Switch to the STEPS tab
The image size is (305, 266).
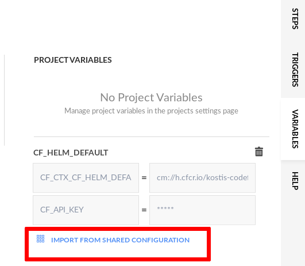(x=295, y=19)
